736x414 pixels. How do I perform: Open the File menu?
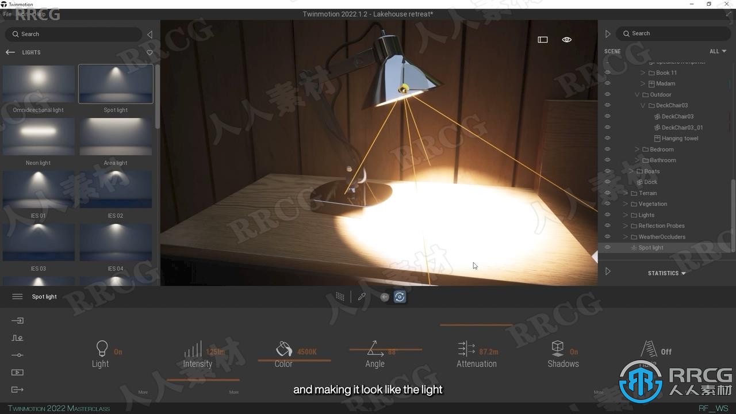(7, 14)
